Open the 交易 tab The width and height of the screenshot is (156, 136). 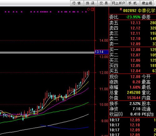(104, 3)
